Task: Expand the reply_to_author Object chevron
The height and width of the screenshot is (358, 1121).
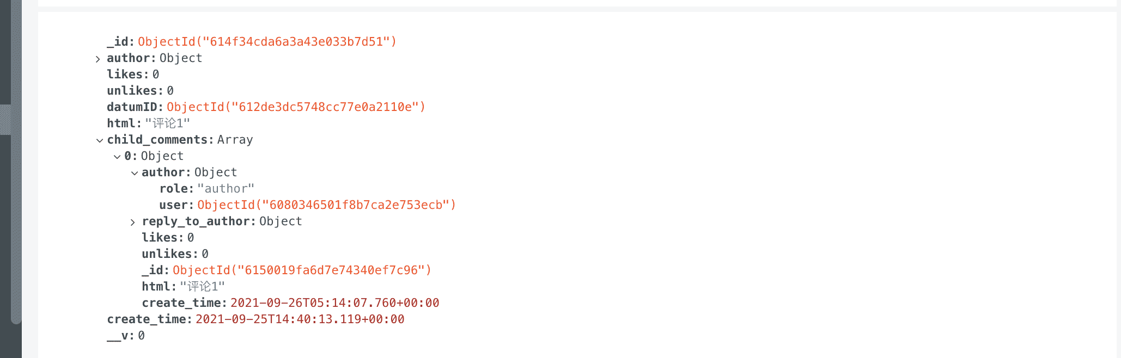Action: click(133, 222)
